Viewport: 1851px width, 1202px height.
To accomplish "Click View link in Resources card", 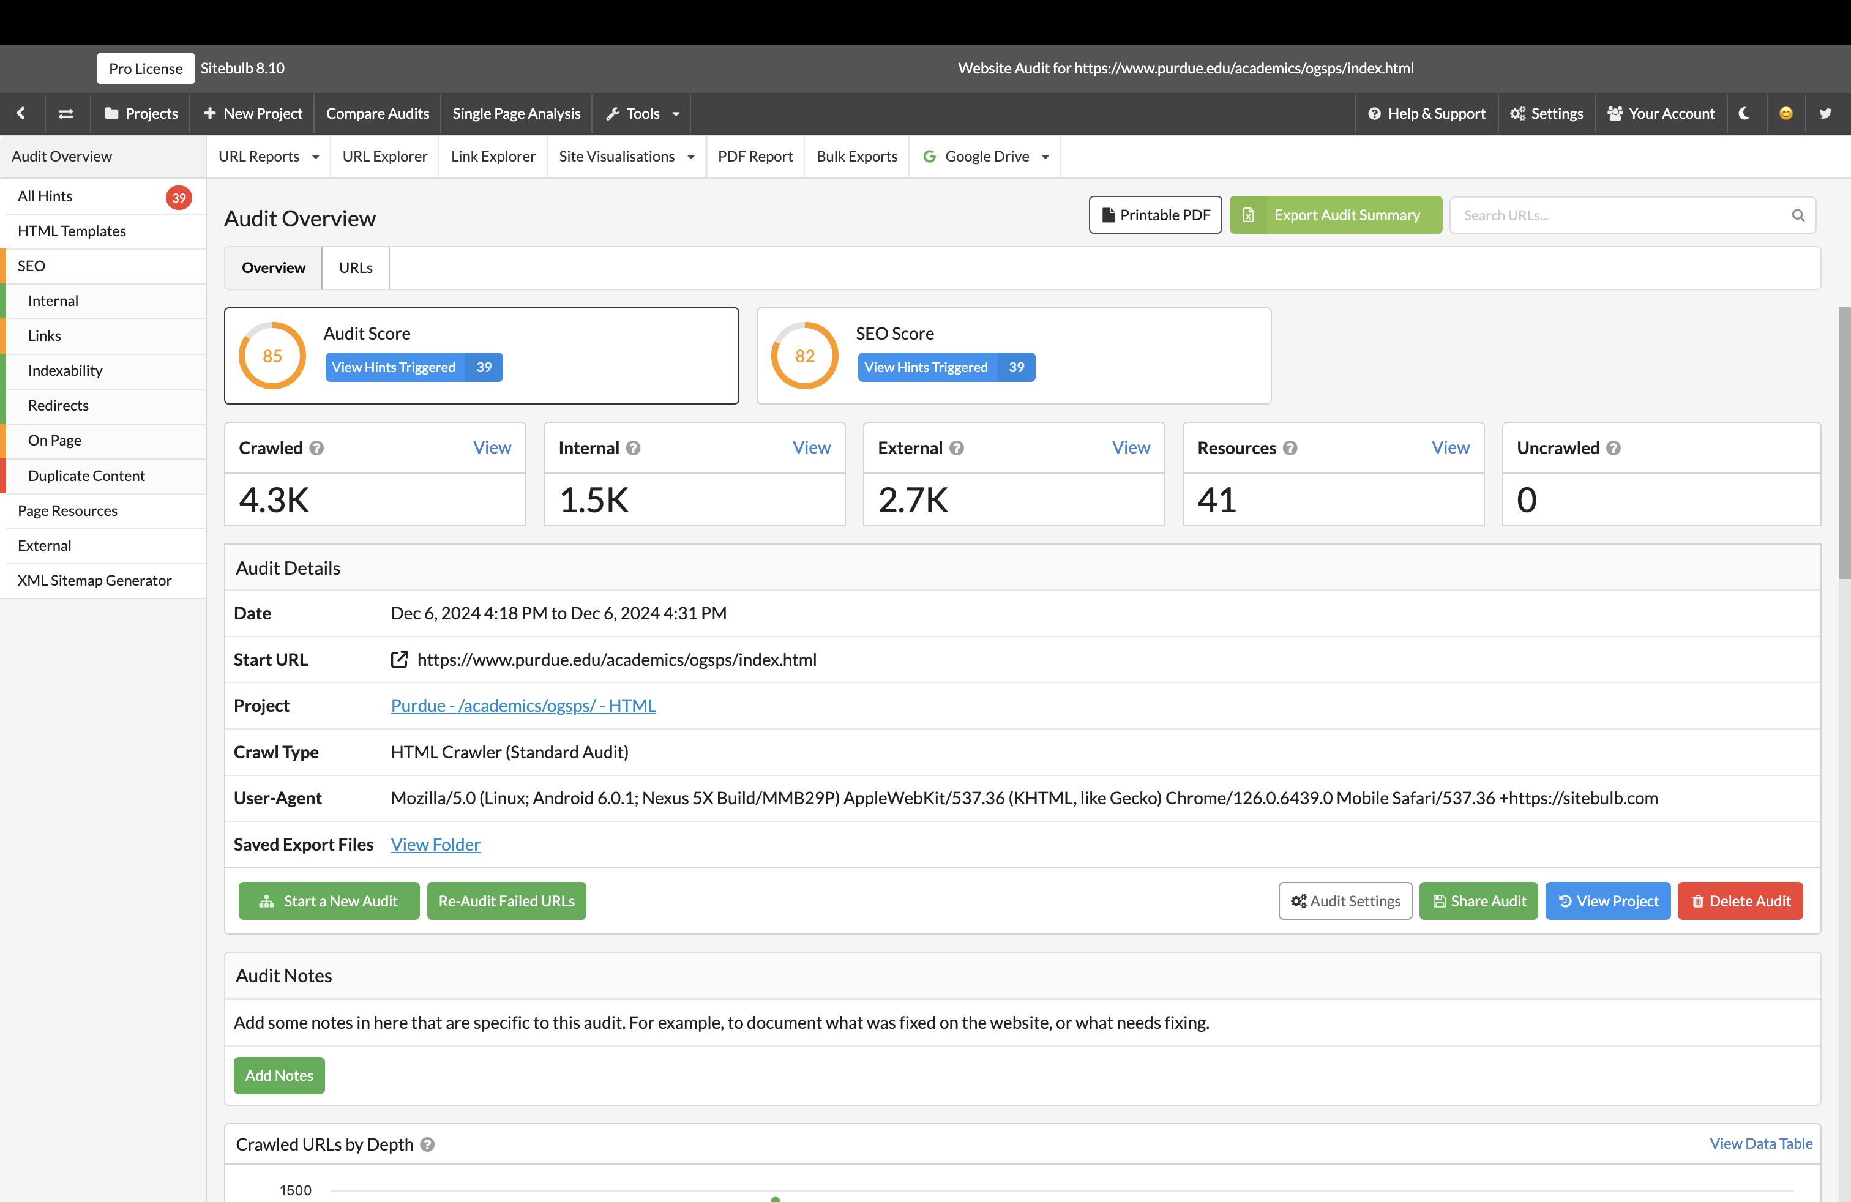I will coord(1451,447).
